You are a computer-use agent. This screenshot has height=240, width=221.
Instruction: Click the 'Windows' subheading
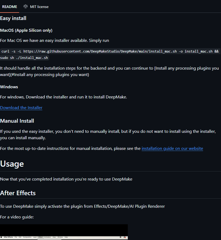9,87
